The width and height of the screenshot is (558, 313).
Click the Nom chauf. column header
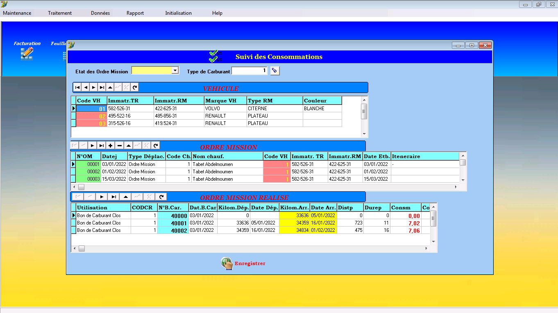227,156
